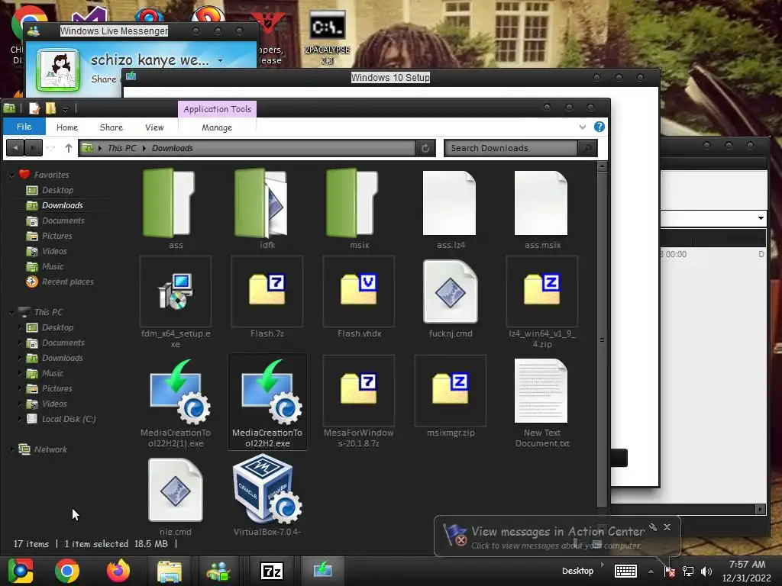
Task: Go up one folder level arrow
Action: [69, 148]
